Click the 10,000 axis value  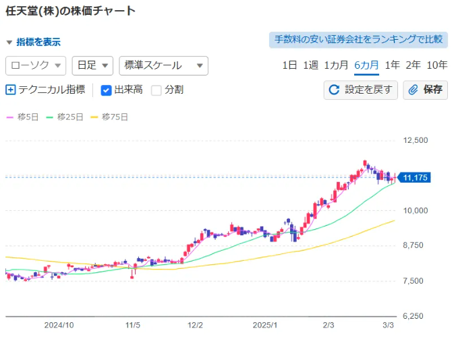(x=416, y=210)
